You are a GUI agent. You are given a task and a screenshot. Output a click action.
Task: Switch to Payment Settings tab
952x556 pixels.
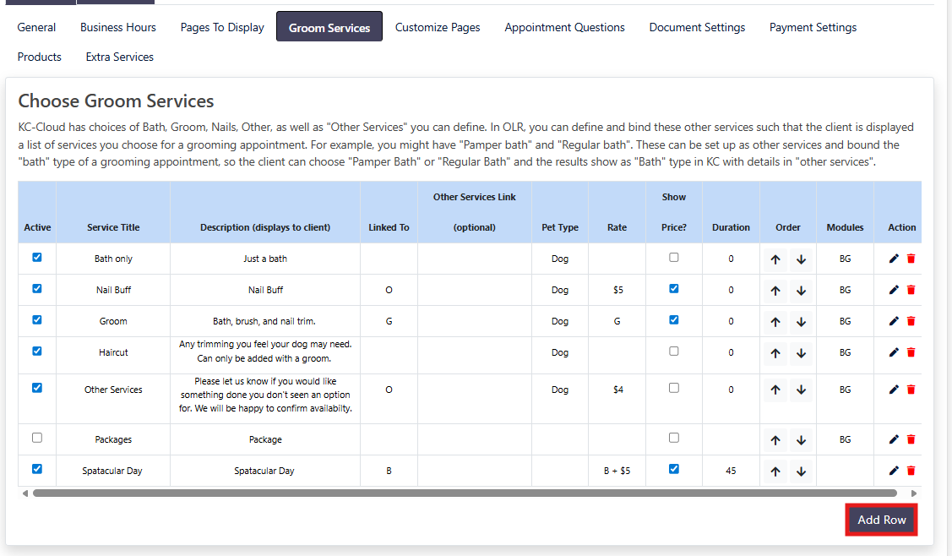813,27
